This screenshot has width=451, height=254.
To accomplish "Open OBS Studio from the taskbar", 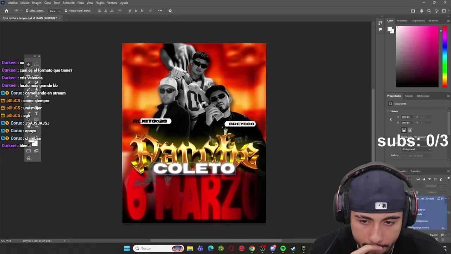I will 262,248.
